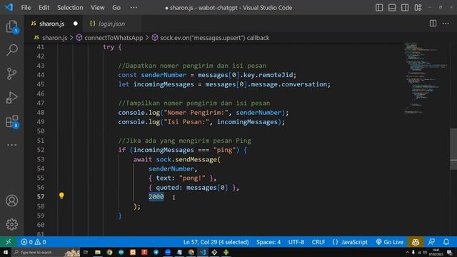
Task: Open the messages.upsert callback breadcrumb dropdown
Action: [x=211, y=38]
